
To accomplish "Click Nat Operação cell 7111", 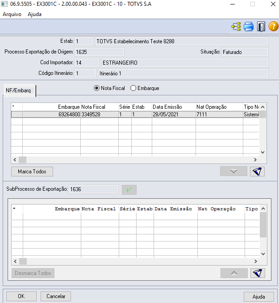I will [x=219, y=115].
